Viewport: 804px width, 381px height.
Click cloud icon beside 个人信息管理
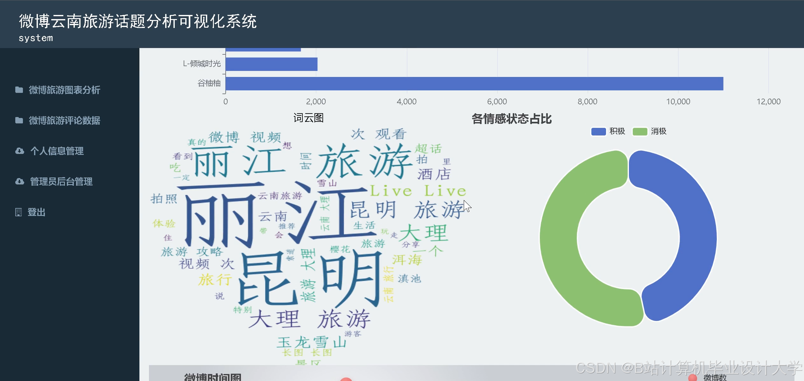pyautogui.click(x=20, y=151)
